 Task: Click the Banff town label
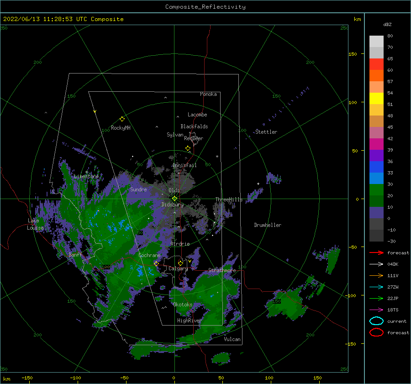(x=75, y=255)
